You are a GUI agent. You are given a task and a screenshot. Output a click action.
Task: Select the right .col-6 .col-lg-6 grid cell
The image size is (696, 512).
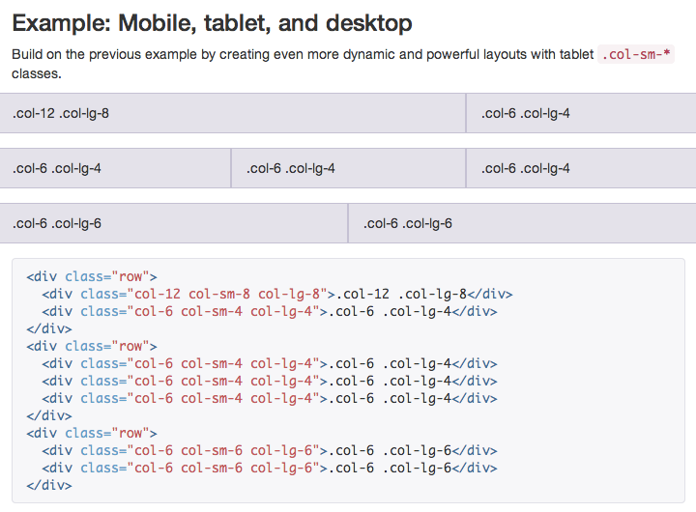pyautogui.click(x=522, y=223)
